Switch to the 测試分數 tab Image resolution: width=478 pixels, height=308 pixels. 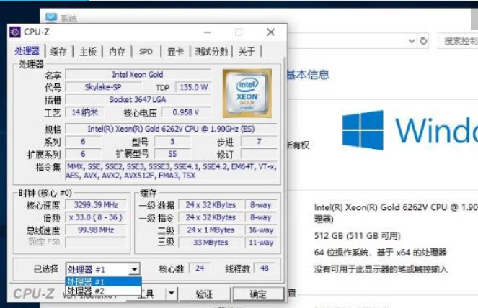click(x=211, y=52)
